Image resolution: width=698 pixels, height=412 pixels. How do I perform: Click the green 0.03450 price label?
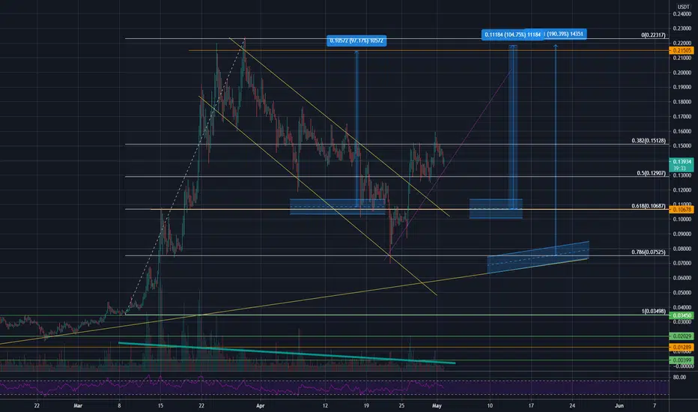pos(682,315)
